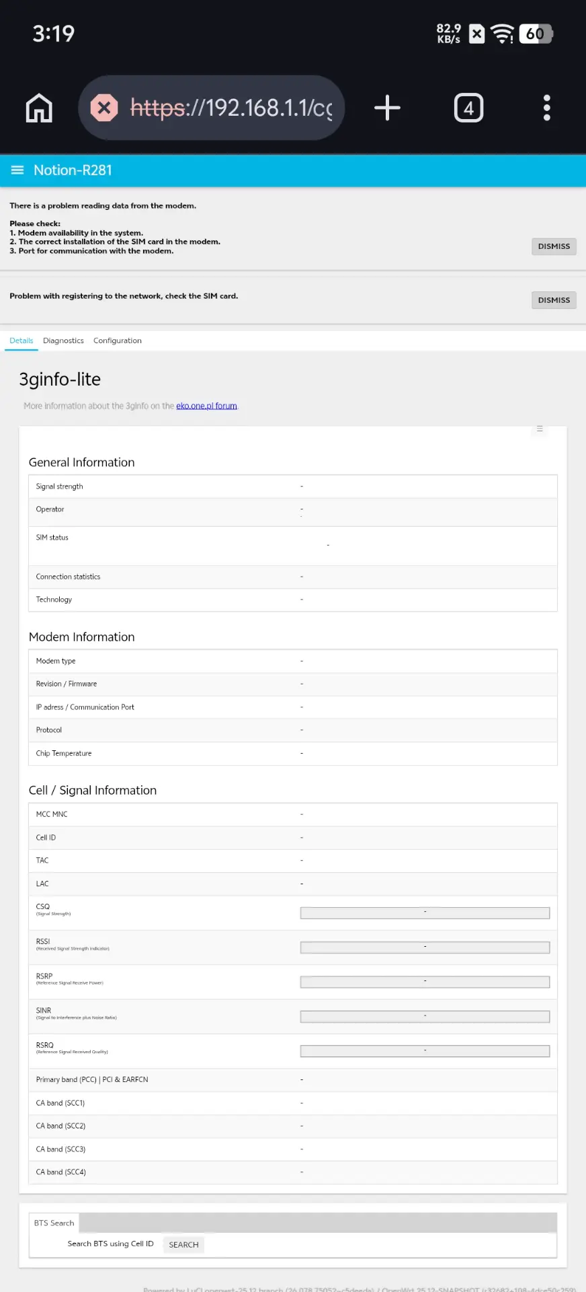Tap the insecure connection warning icon
The width and height of the screenshot is (586, 1292).
tap(104, 108)
